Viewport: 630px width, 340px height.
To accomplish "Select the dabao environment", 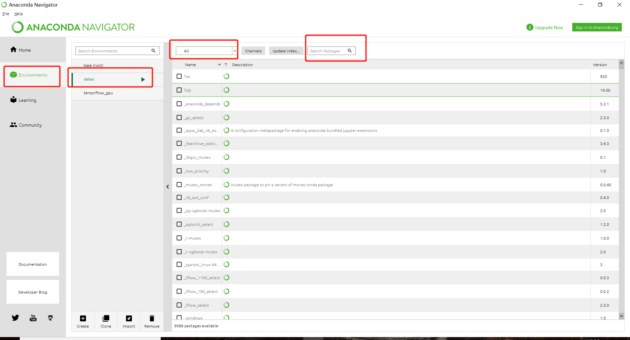I will click(117, 79).
